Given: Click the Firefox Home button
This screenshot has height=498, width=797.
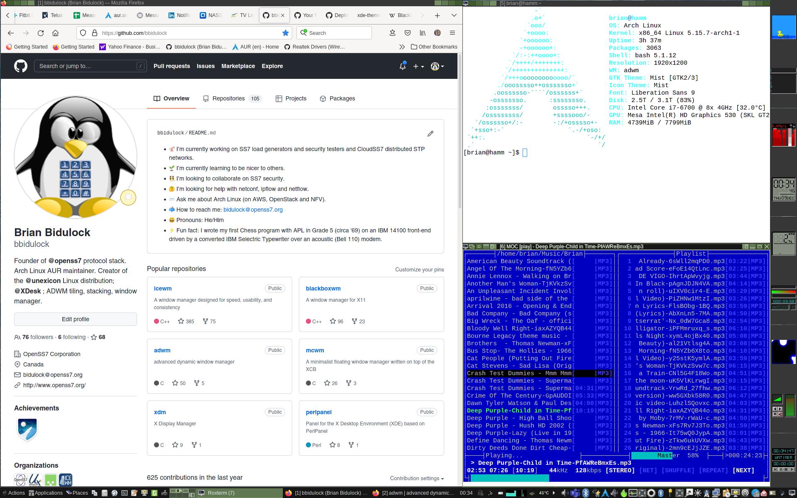Looking at the screenshot, I should (55, 33).
